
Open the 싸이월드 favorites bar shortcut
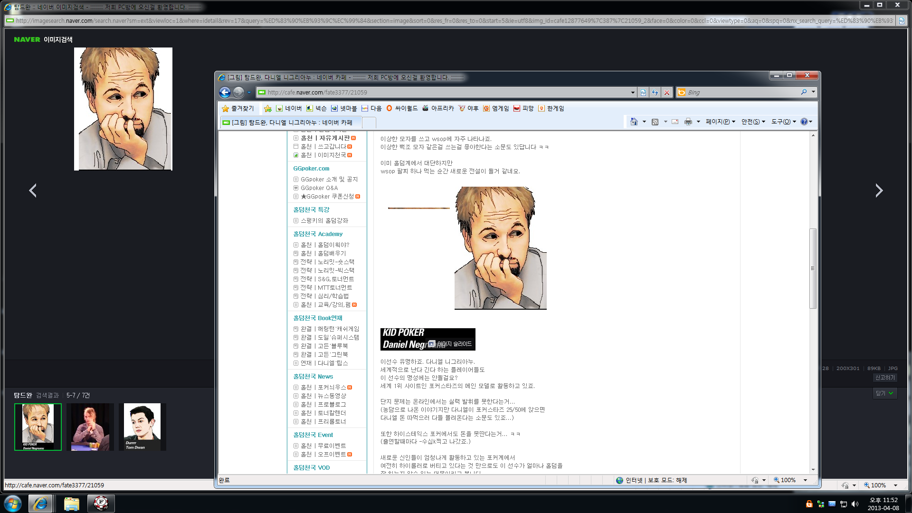pyautogui.click(x=402, y=108)
